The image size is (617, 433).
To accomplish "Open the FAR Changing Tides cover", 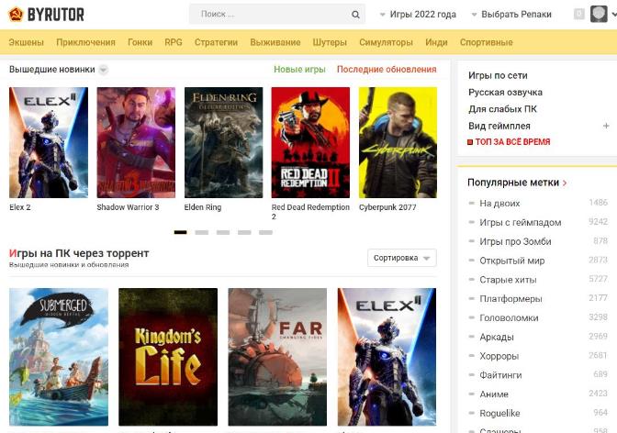I will click(277, 357).
